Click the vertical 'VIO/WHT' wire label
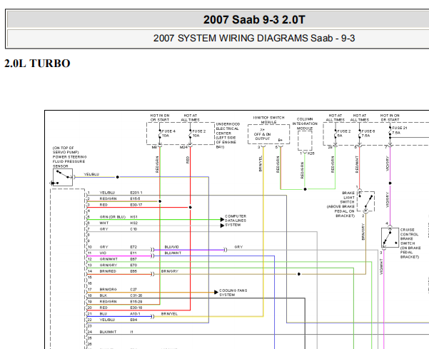Image resolution: width=429 pixels, height=349 pixels. pyautogui.click(x=381, y=267)
